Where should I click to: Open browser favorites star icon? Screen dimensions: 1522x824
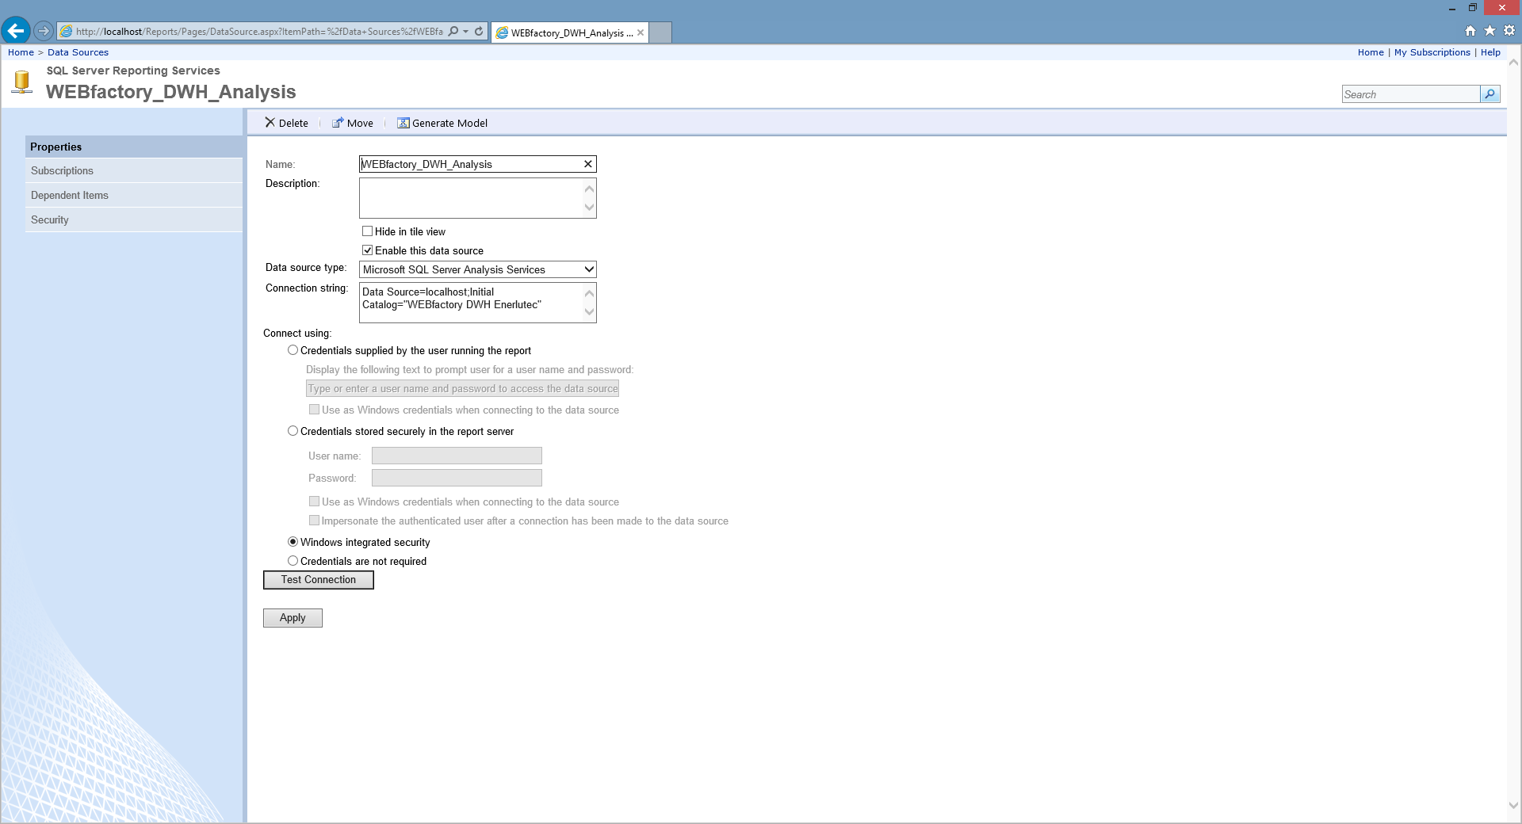tap(1489, 31)
